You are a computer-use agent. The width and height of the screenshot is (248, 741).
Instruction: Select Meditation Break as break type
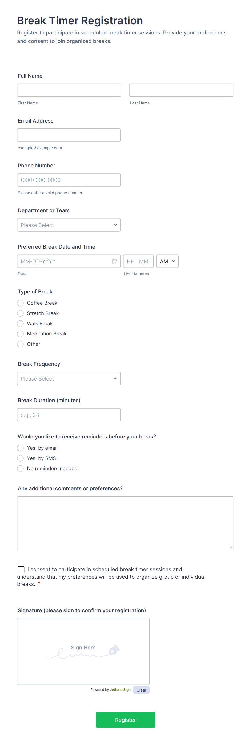(21, 334)
